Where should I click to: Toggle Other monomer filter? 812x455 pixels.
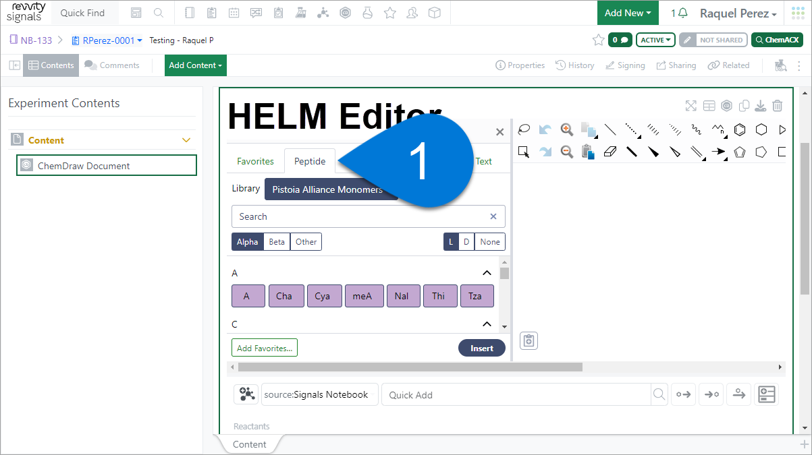tap(306, 242)
